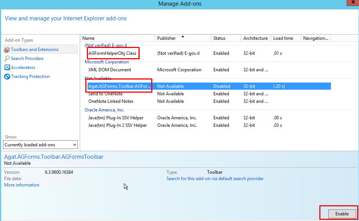
Task: Click the Search Providers magnifier icon
Action: [7, 59]
